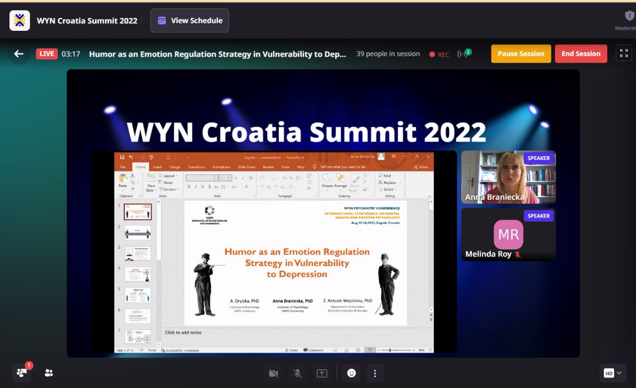
Task: Select slide 6 thumbnail
Action: pyautogui.click(x=138, y=316)
